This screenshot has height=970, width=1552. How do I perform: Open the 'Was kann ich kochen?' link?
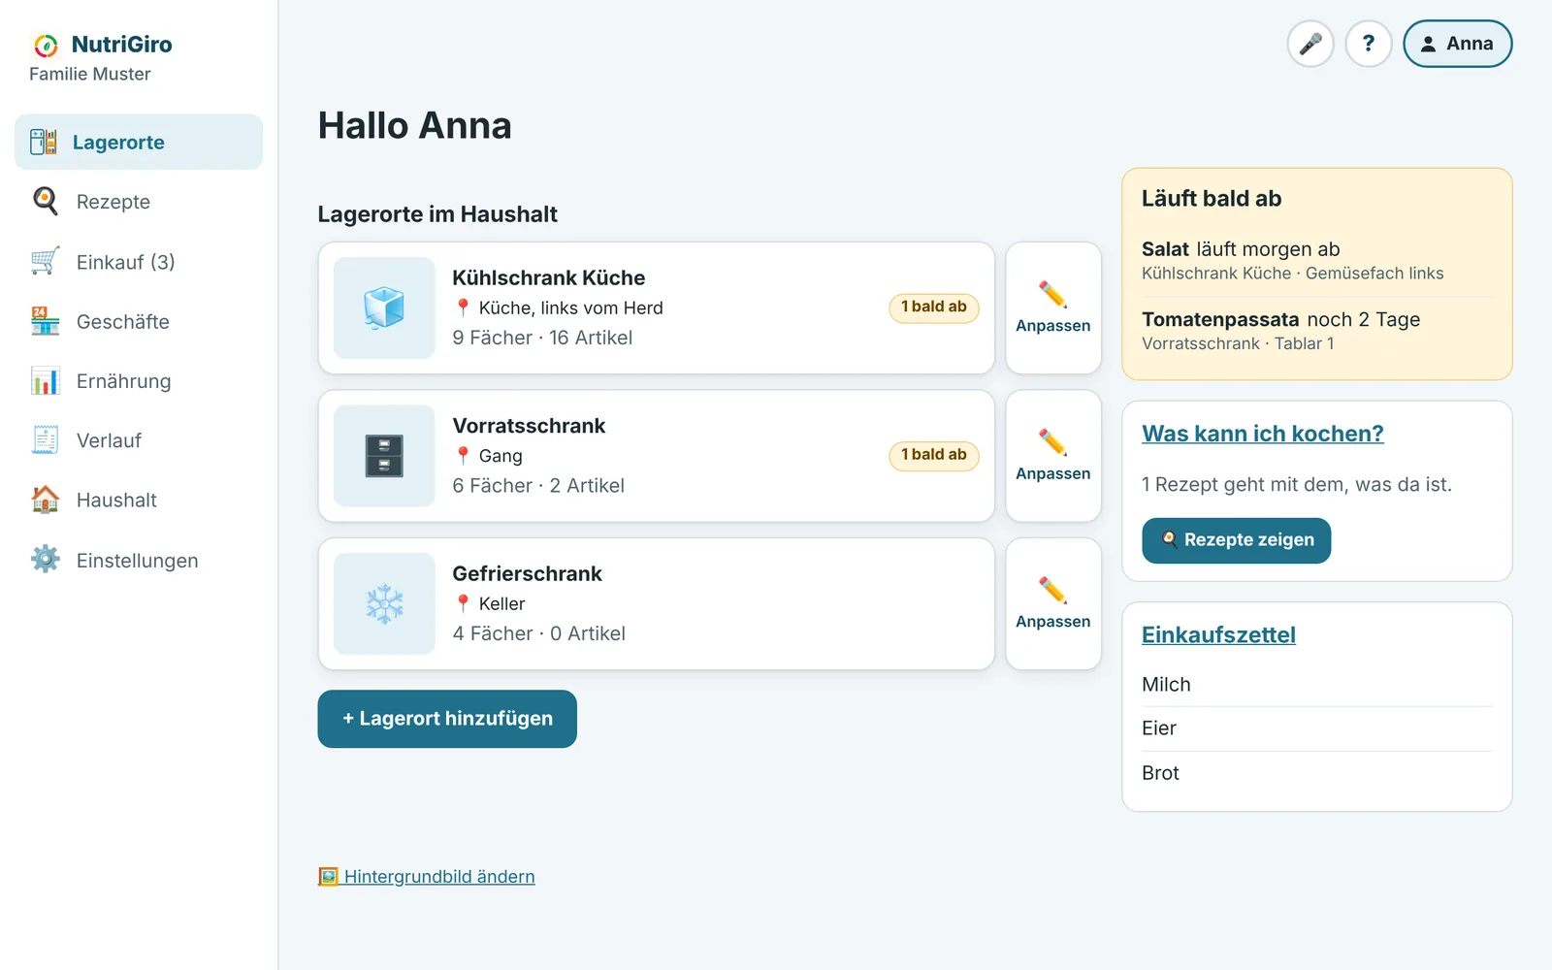[x=1262, y=434]
